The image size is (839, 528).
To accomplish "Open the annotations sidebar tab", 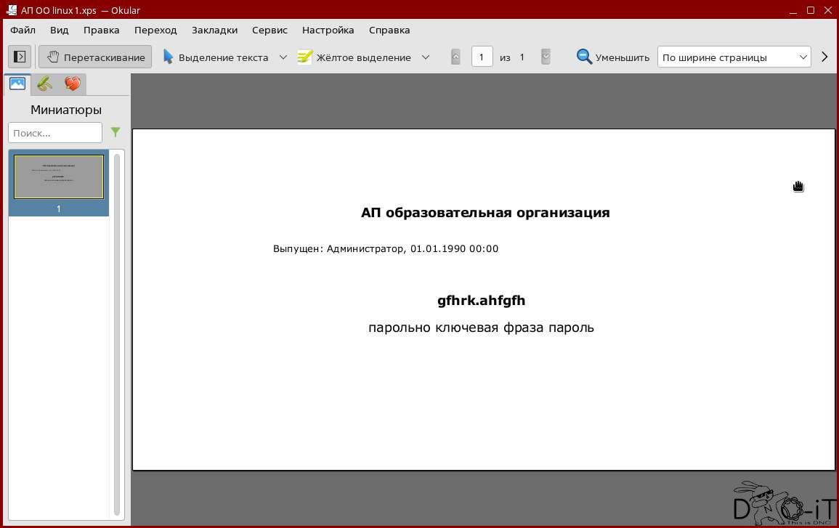I will (x=44, y=84).
